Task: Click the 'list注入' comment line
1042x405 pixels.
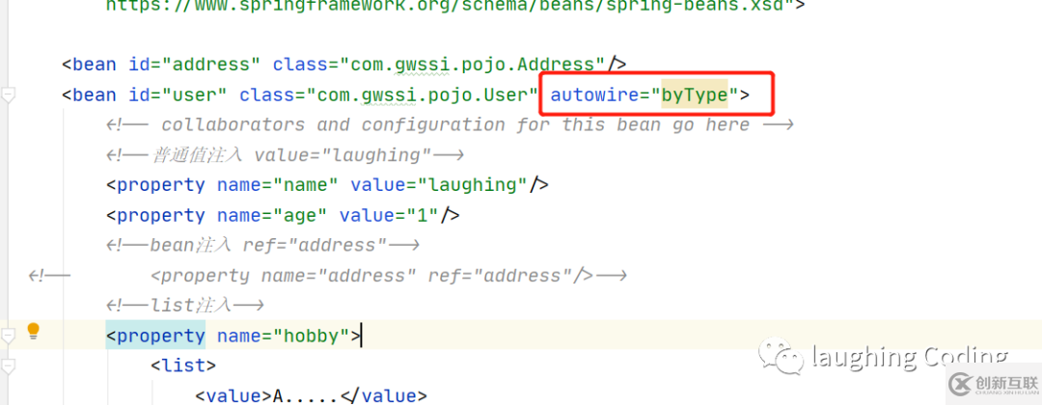Action: pyautogui.click(x=185, y=306)
